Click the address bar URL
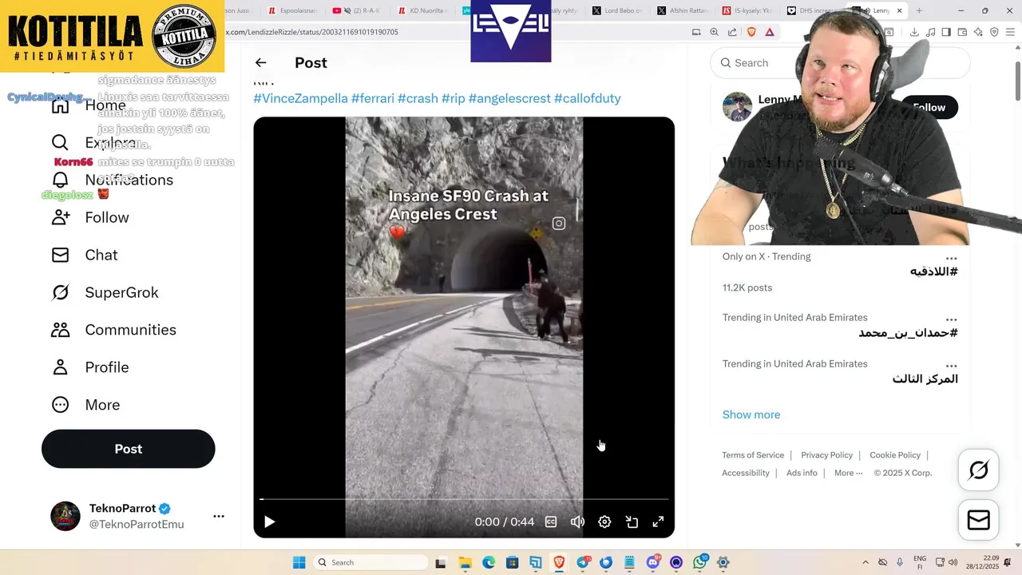Screen dimensions: 1022x575 click(312, 32)
